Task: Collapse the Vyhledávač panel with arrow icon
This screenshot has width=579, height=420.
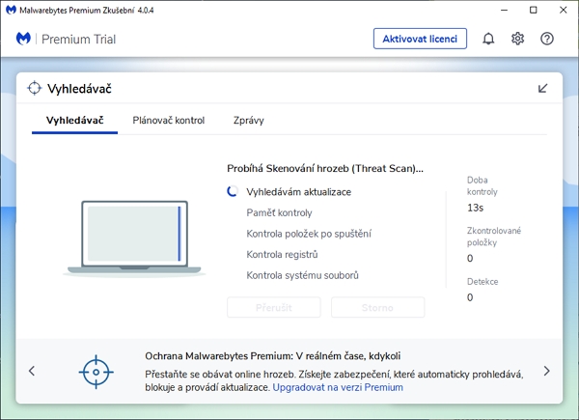Action: point(543,89)
